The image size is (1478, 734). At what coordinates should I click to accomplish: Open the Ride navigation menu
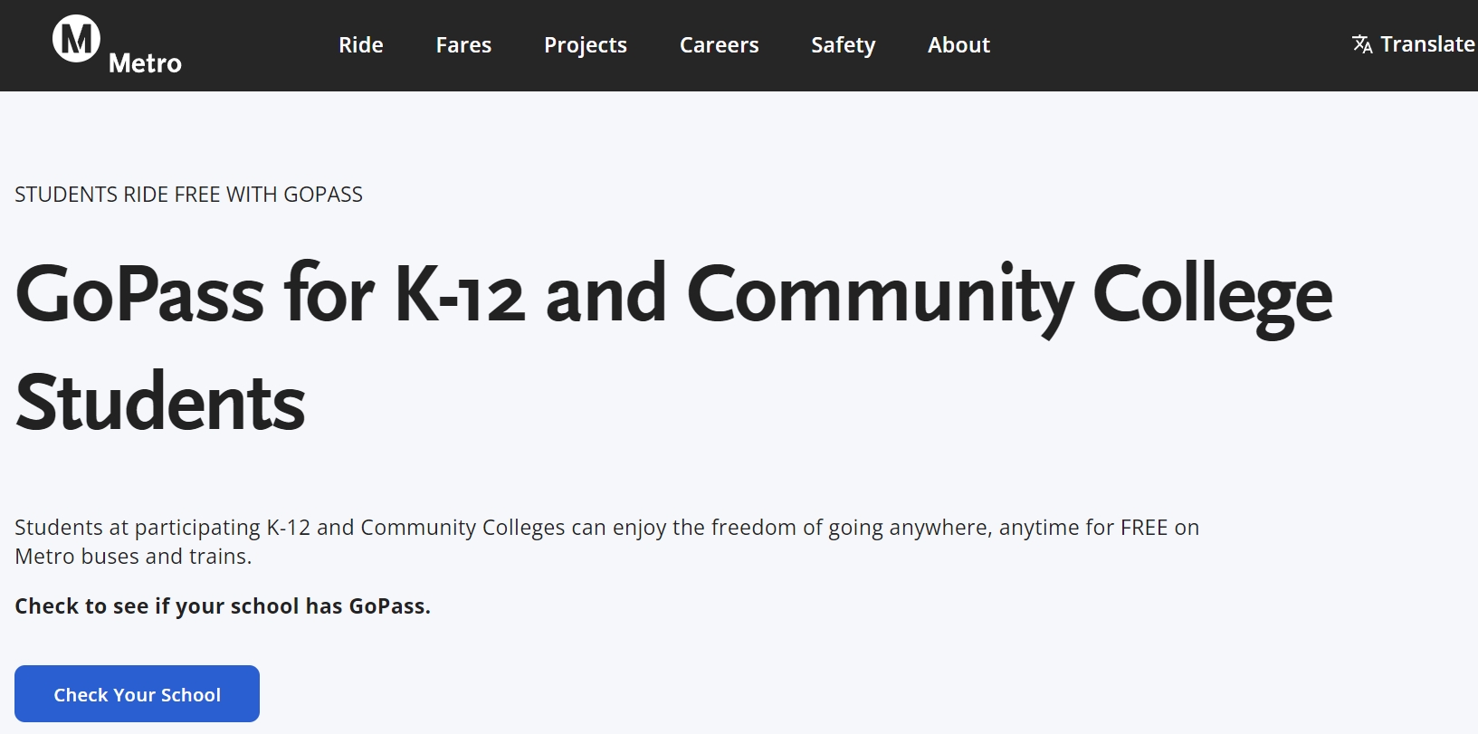(361, 45)
